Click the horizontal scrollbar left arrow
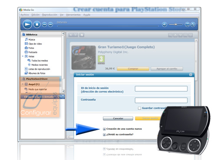 click(x=68, y=137)
